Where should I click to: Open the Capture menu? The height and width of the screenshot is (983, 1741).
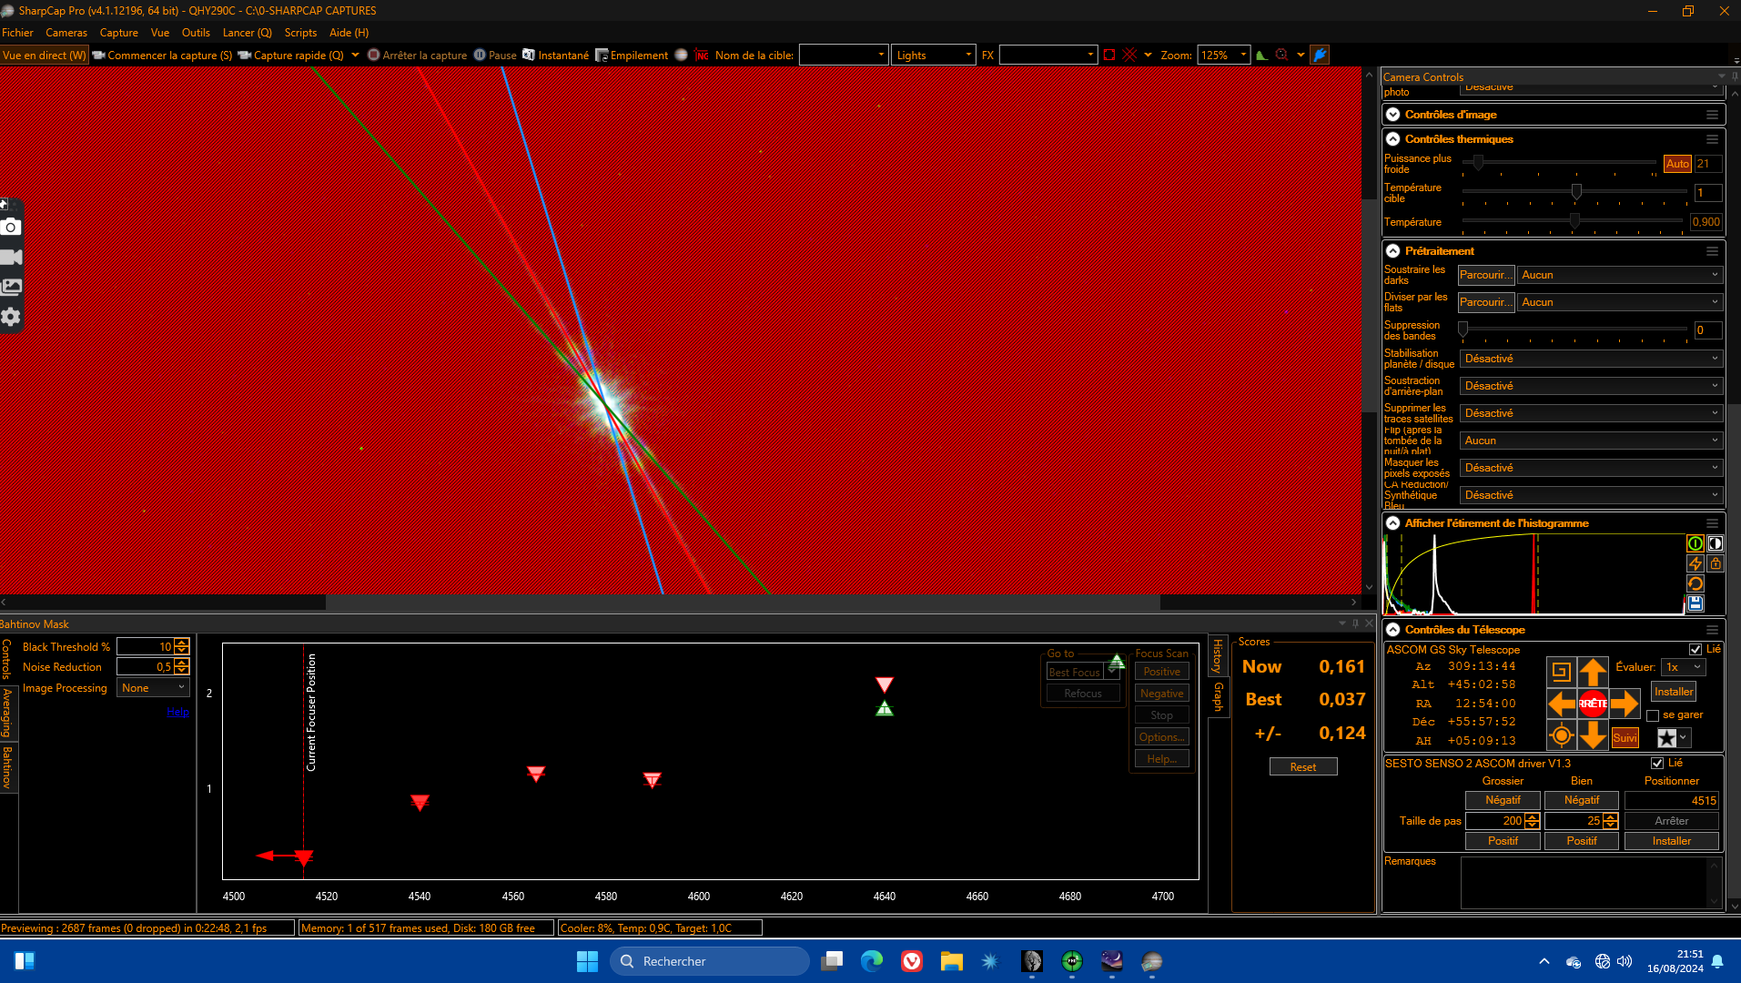click(118, 32)
